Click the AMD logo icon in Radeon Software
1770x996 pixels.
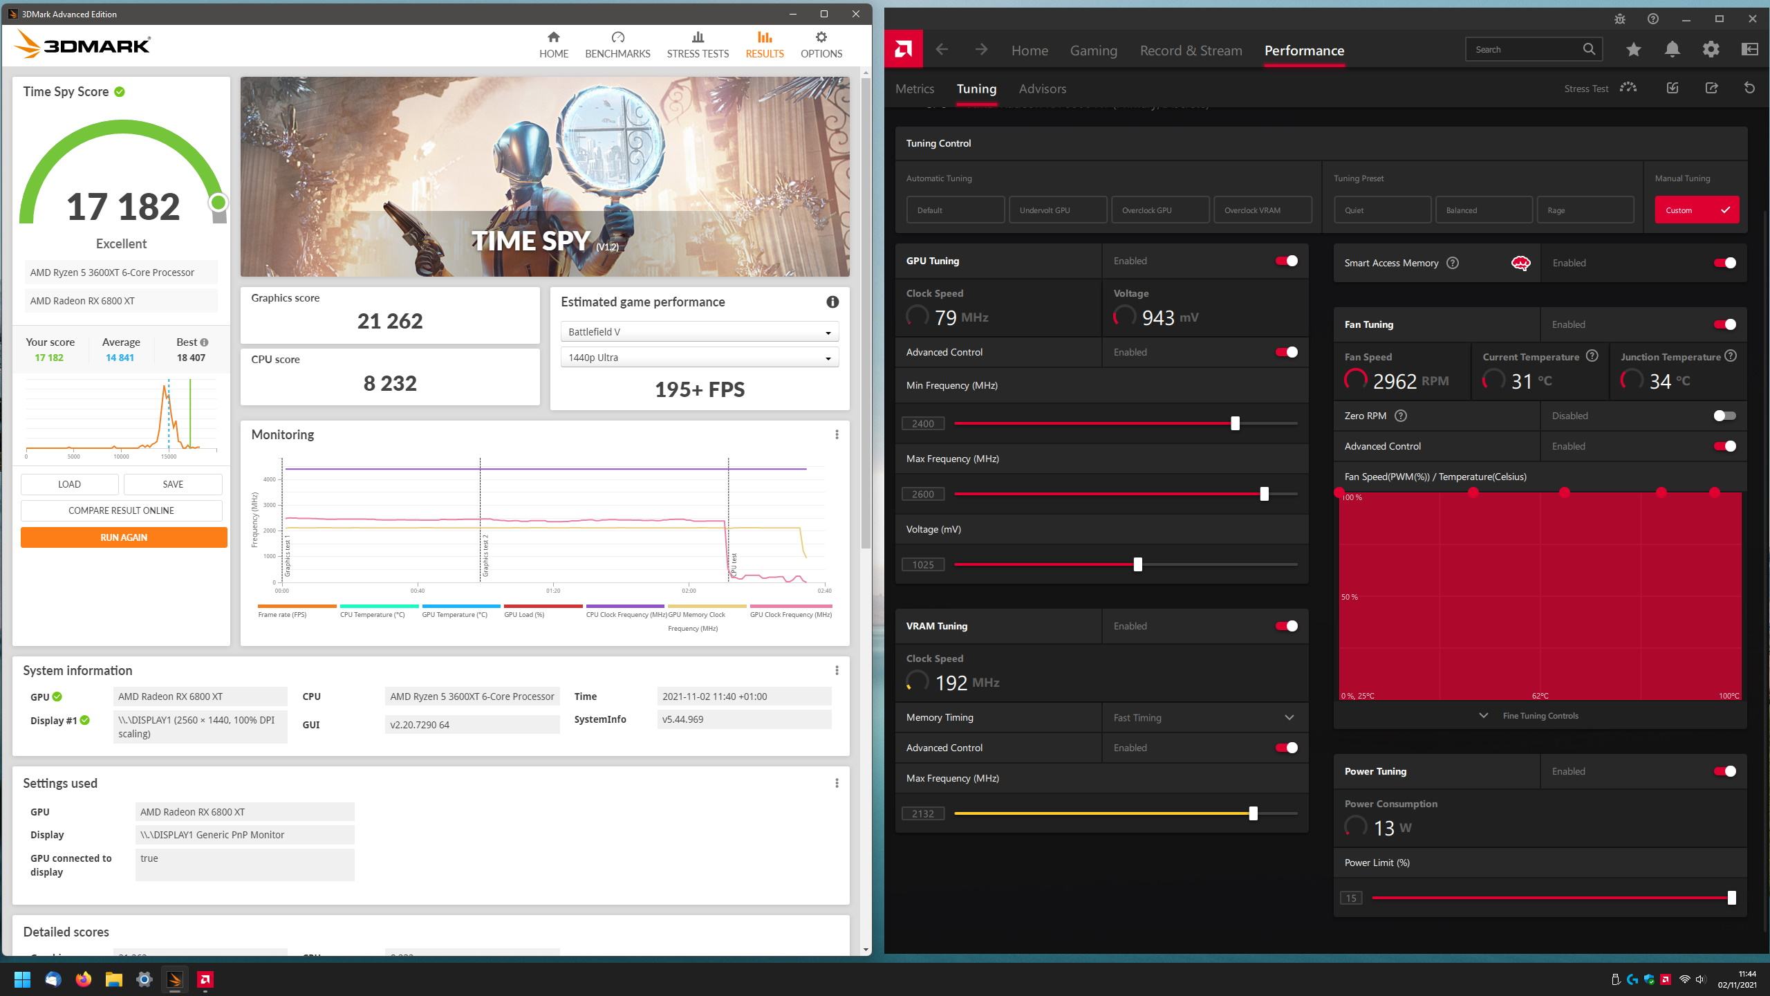(903, 49)
